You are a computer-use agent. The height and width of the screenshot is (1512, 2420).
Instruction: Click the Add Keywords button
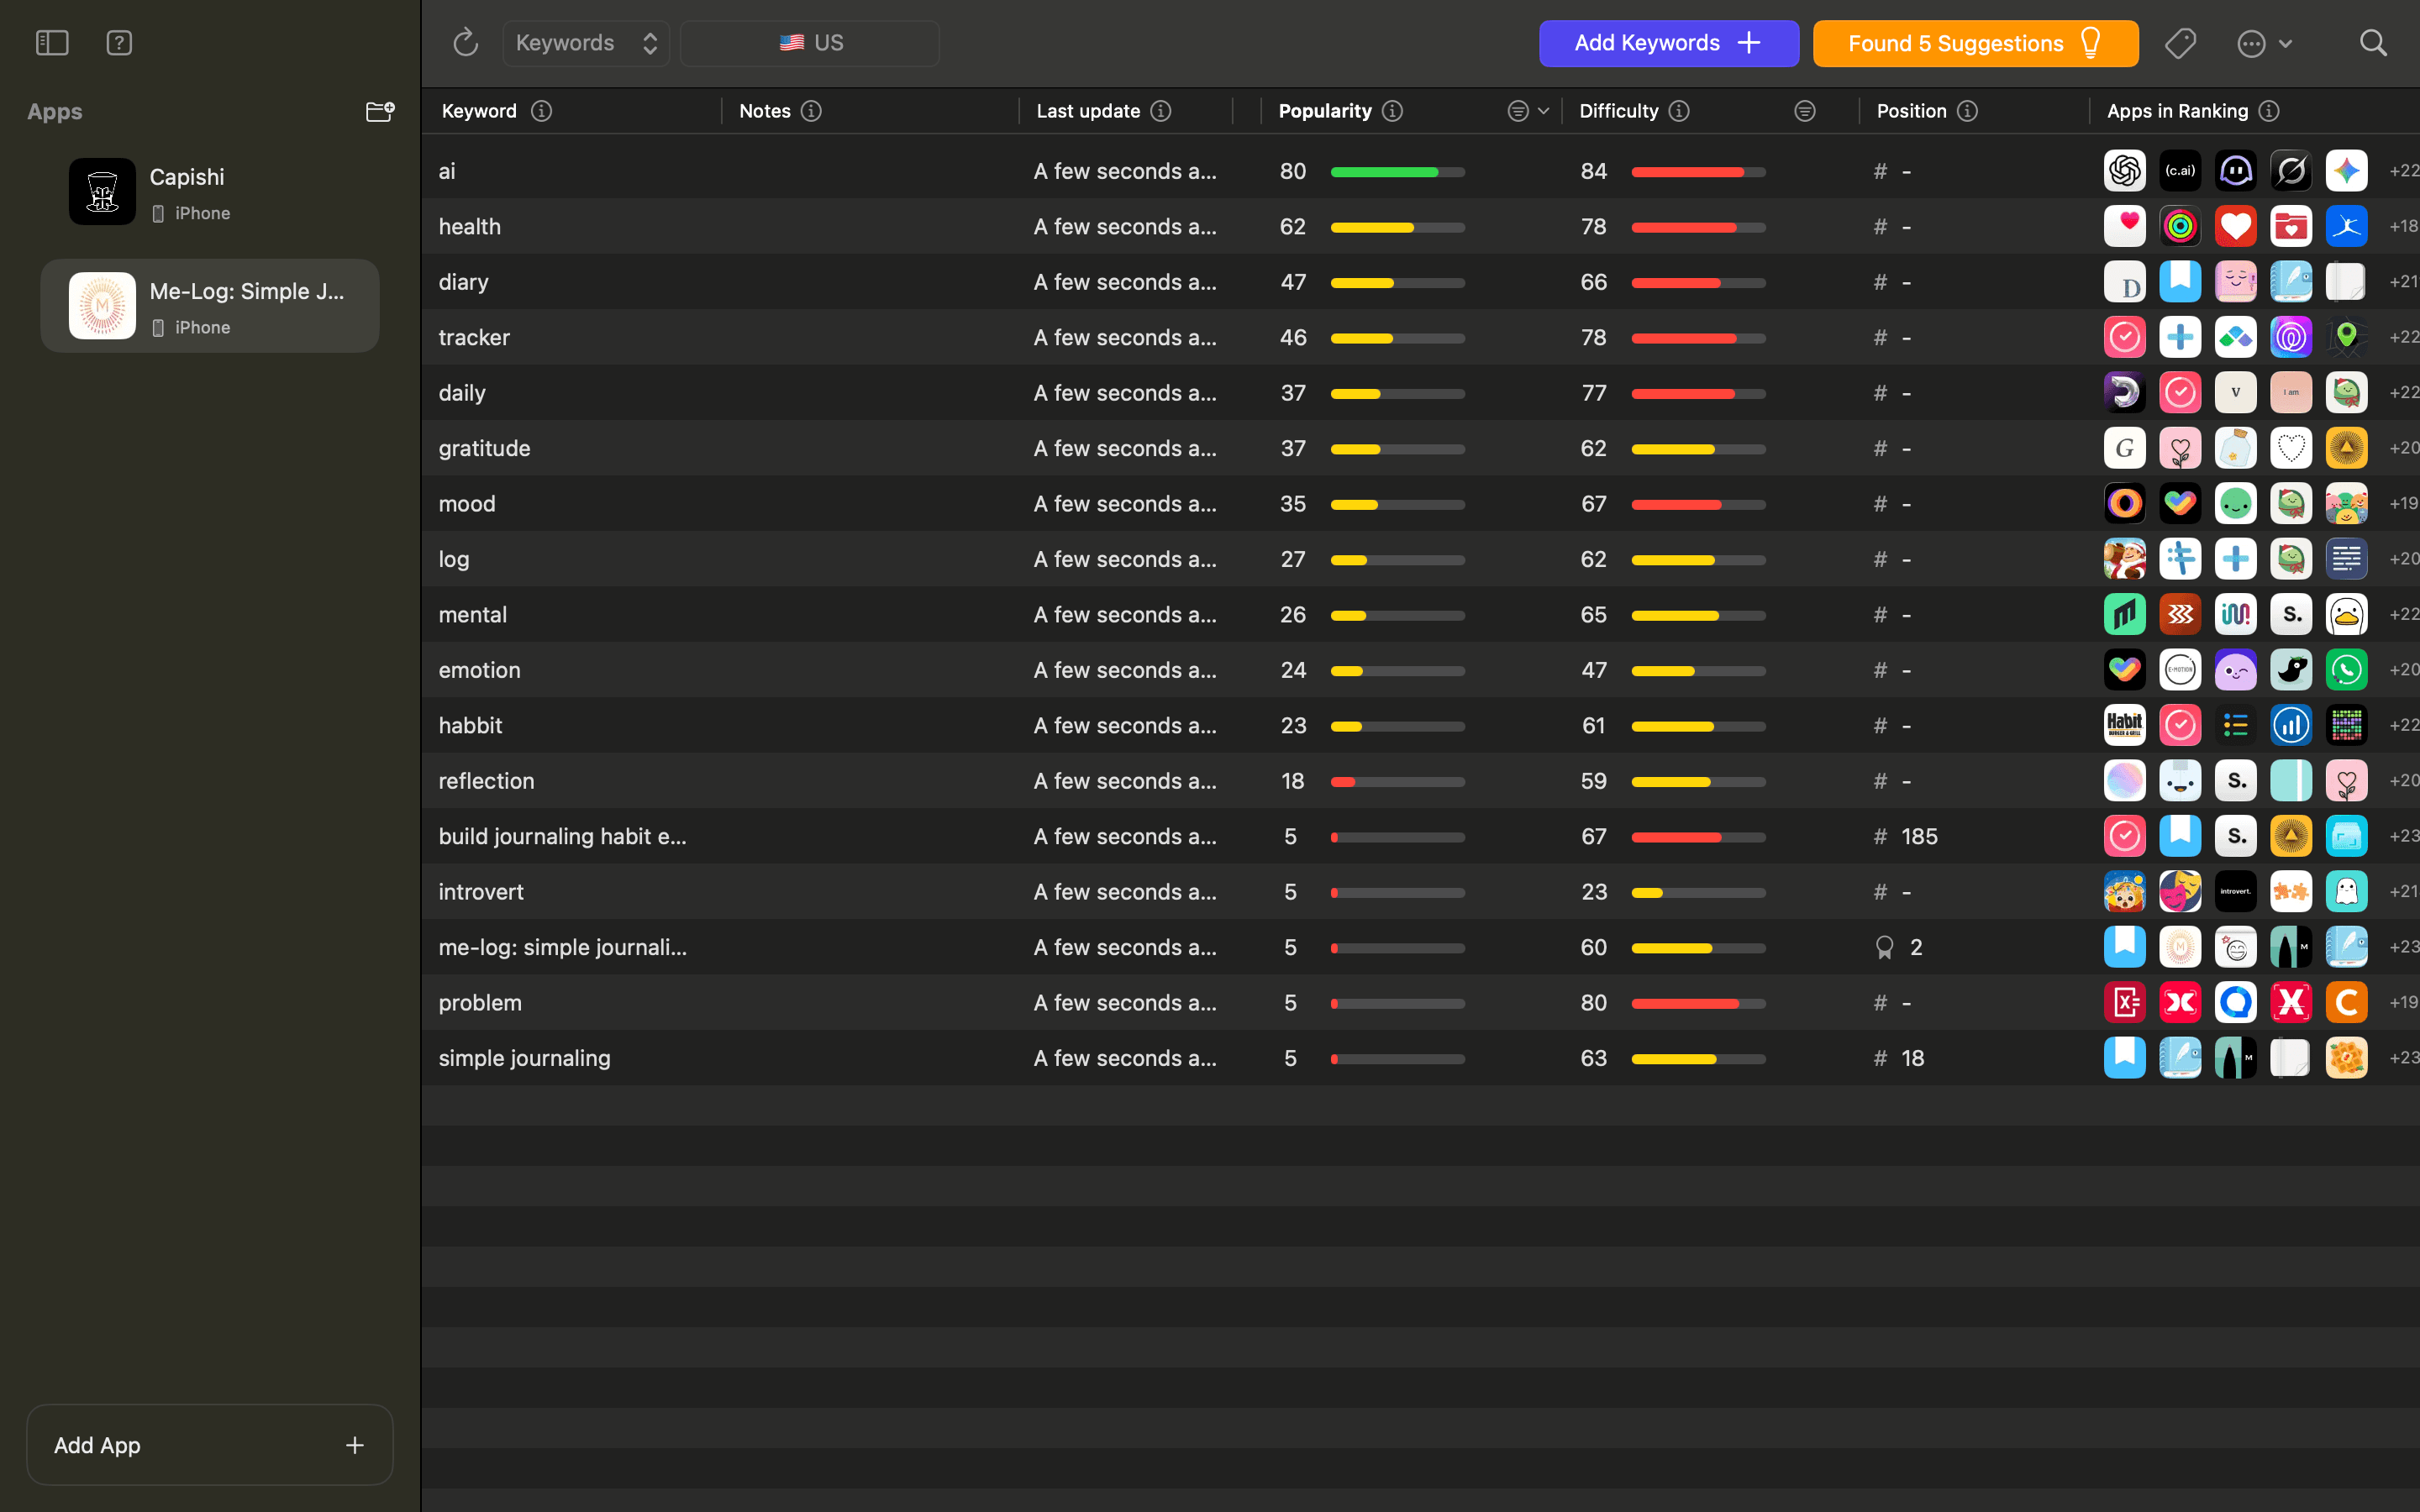point(1667,43)
